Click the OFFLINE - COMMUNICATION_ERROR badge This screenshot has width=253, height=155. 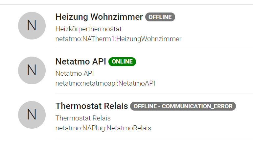pyautogui.click(x=183, y=106)
